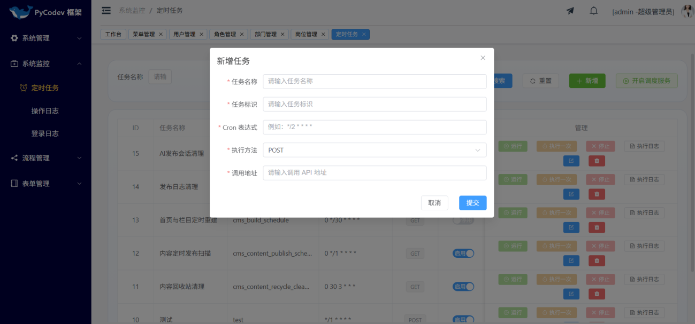Click edit icon for task ID 13
The width and height of the screenshot is (695, 324).
571,227
